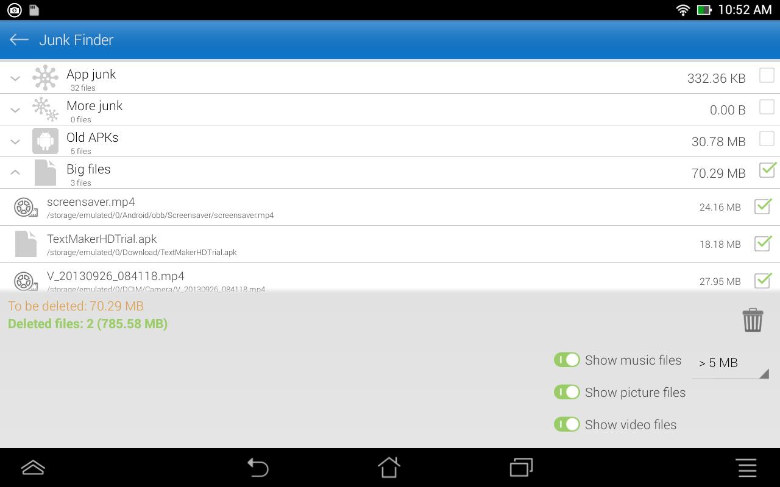Screen dimensions: 780x487
Task: Expand the Old APKs category chevron
Action: pyautogui.click(x=15, y=141)
